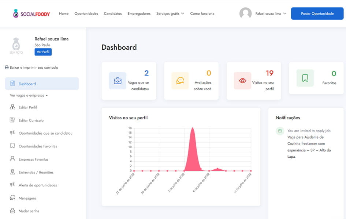Viewport: 346px width, 219px height.
Task: Go to Empregadores in the top navigation
Action: point(139,14)
